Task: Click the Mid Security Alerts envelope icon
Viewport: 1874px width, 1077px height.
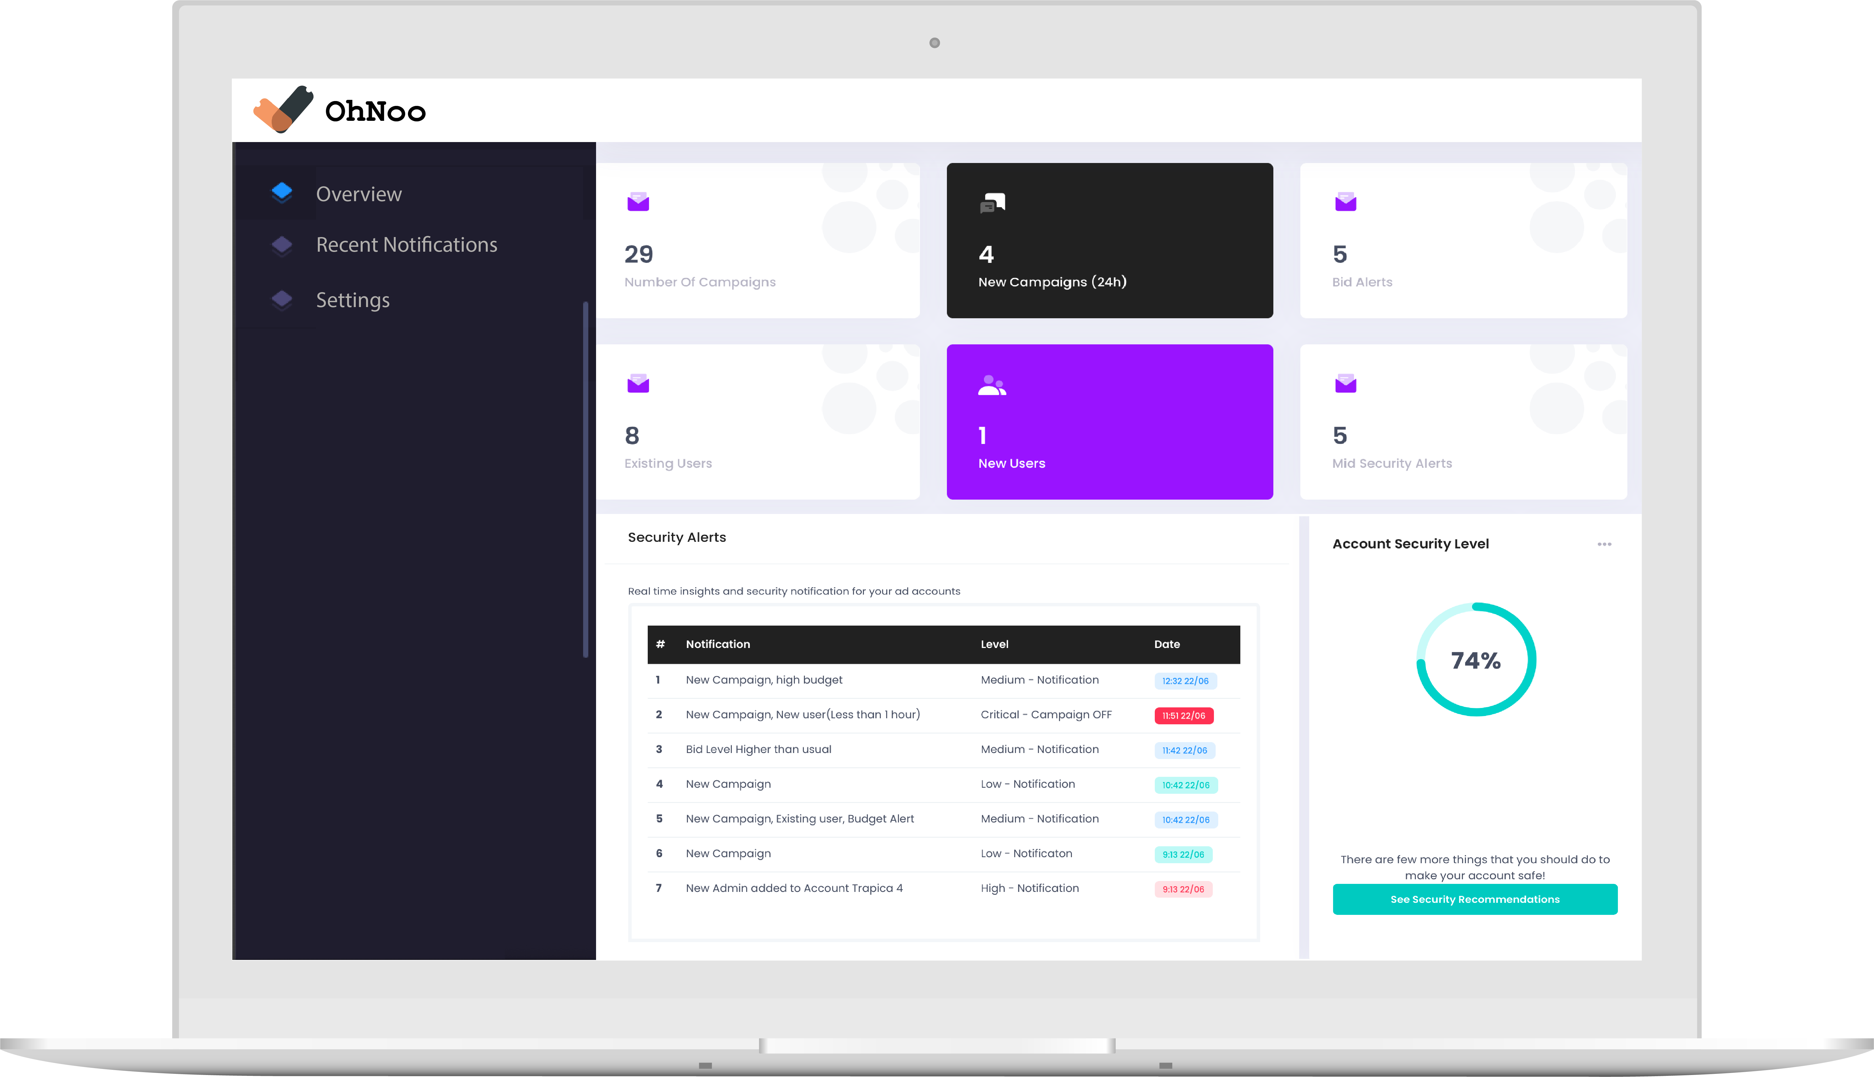Action: 1345,383
